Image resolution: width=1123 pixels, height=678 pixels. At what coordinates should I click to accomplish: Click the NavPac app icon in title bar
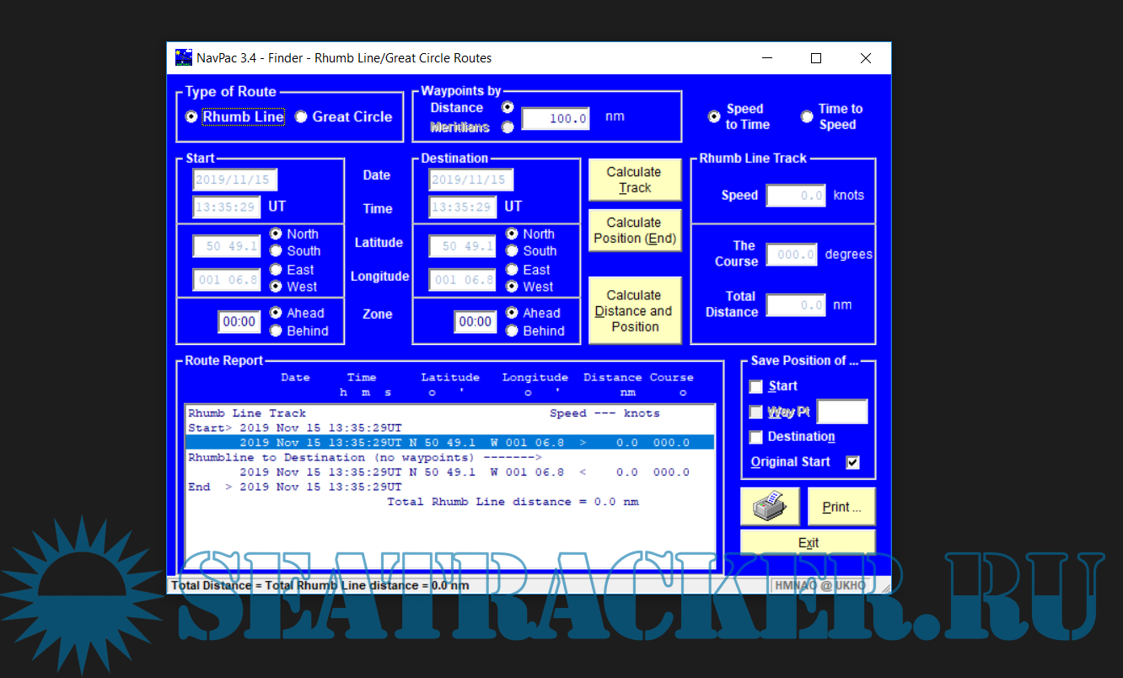(183, 58)
